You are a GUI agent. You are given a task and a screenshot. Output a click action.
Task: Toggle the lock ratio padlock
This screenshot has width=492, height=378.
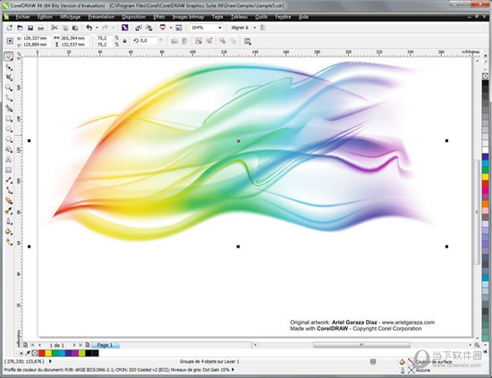125,41
